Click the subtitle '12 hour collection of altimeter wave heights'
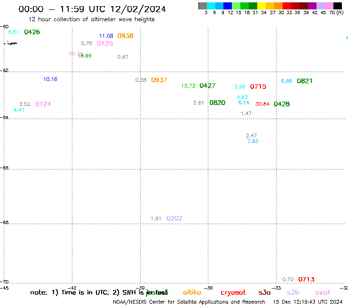Screen dimensions: 348x306 [x=91, y=20]
